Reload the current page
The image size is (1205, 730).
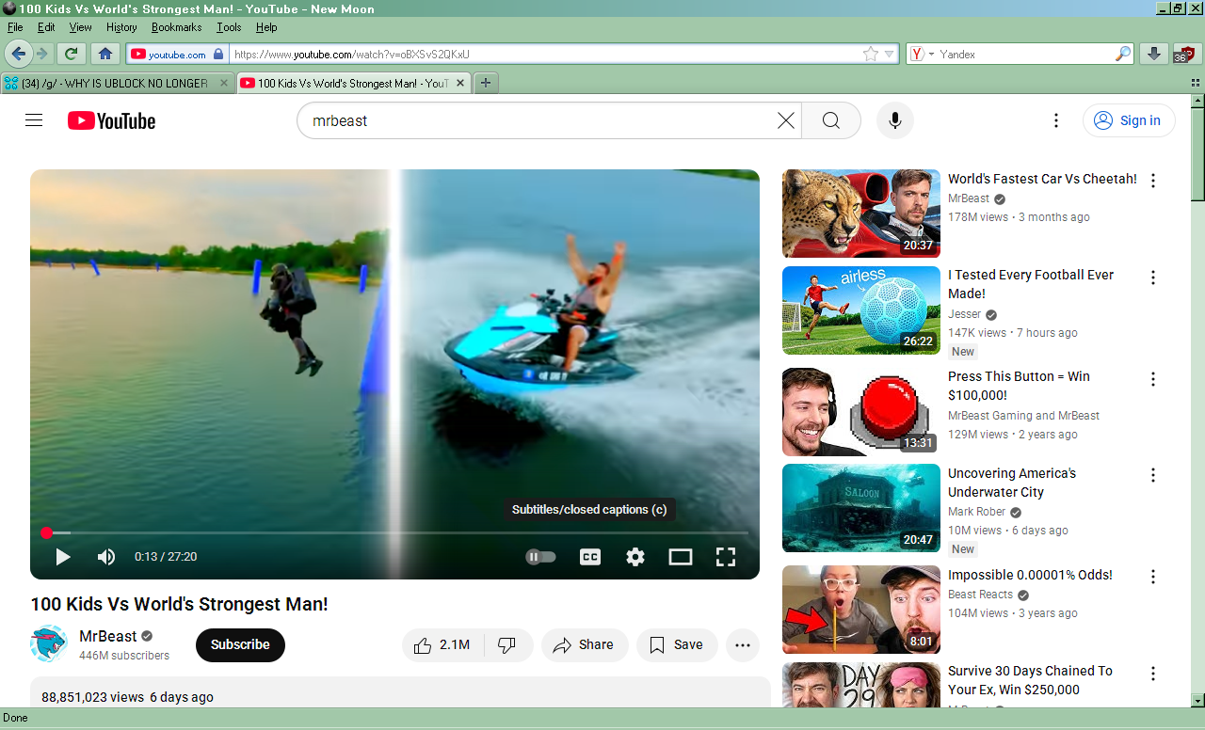pos(72,54)
